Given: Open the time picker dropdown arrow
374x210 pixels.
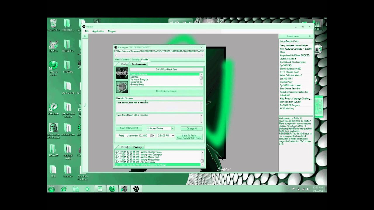Looking at the screenshot, I should pyautogui.click(x=173, y=136).
